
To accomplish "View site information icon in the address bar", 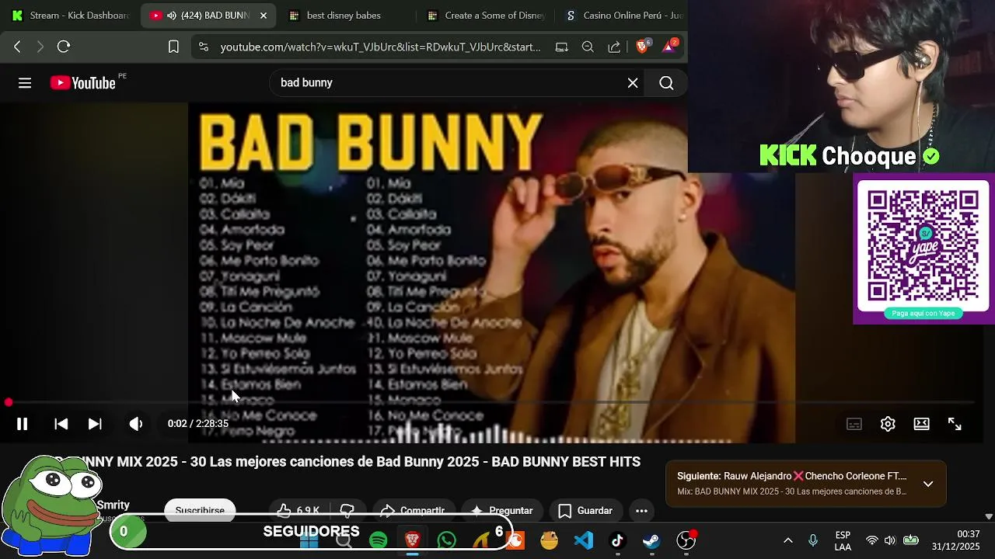I will [x=204, y=47].
